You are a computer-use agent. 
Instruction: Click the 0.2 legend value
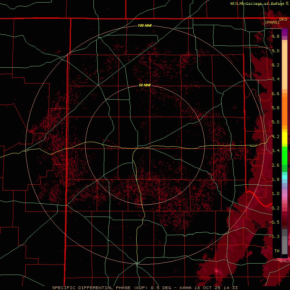tap(275, 208)
